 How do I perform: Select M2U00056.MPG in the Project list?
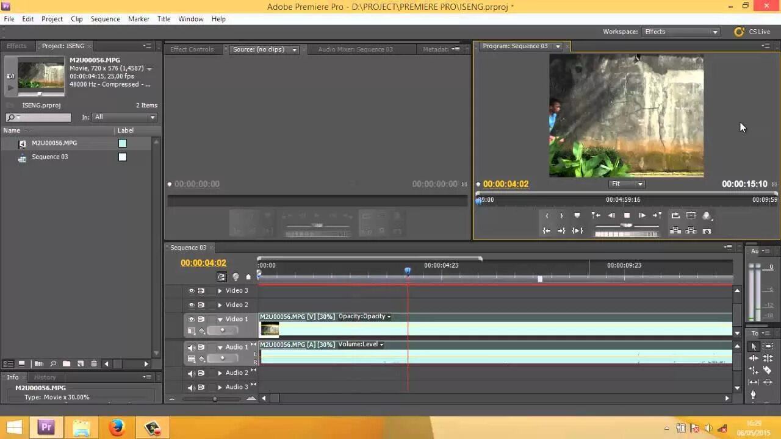[54, 143]
